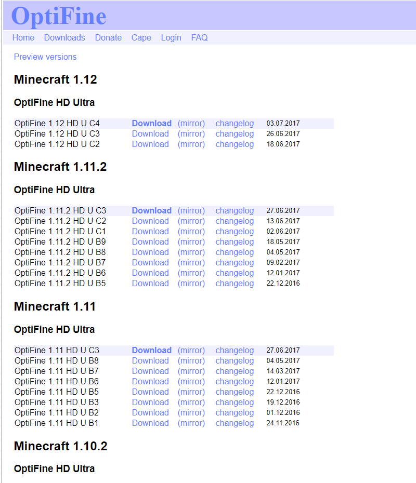View changelog for OptiFine 1.11 HD U B5
The height and width of the screenshot is (483, 416).
[x=235, y=392]
